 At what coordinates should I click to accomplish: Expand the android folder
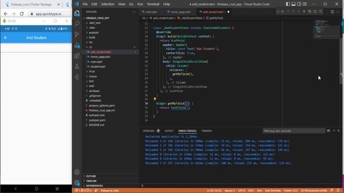94,33
